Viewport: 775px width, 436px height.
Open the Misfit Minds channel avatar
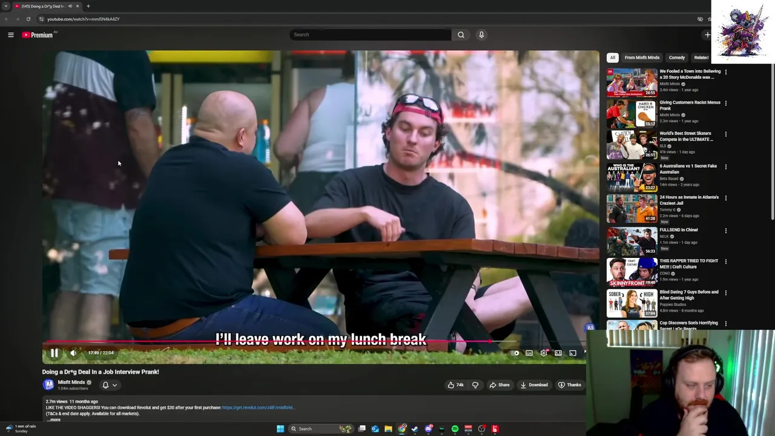coord(48,385)
